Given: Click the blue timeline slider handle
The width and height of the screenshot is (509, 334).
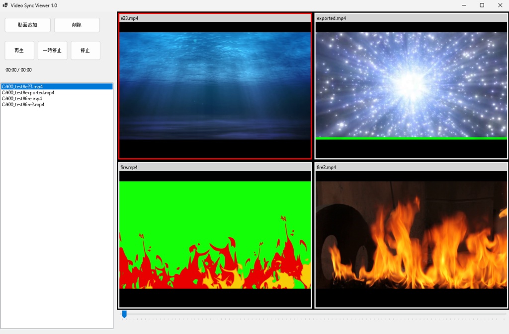Looking at the screenshot, I should (x=124, y=314).
